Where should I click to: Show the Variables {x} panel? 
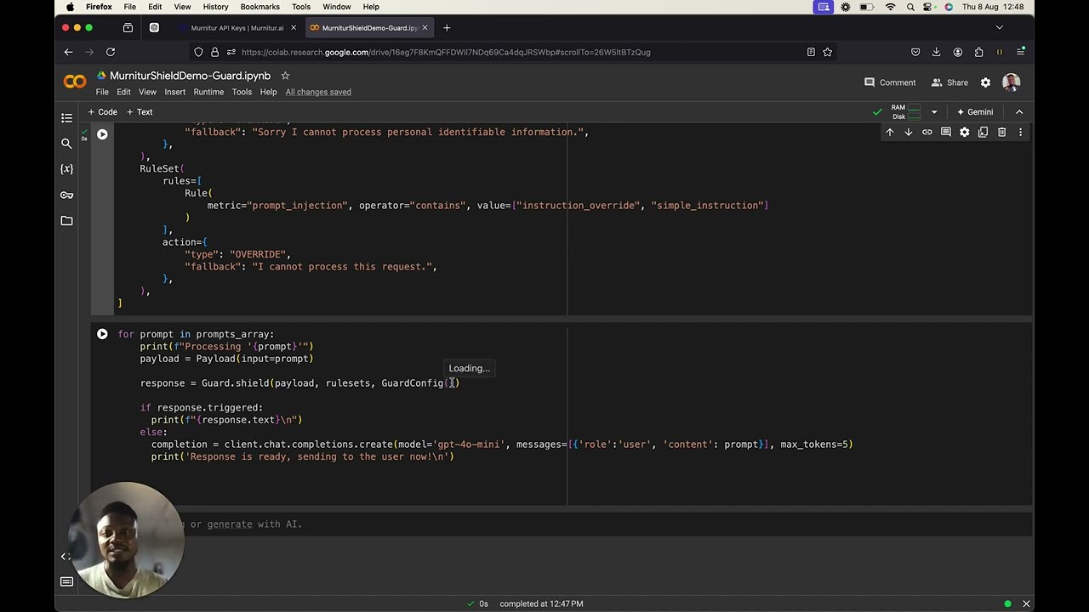(x=66, y=169)
